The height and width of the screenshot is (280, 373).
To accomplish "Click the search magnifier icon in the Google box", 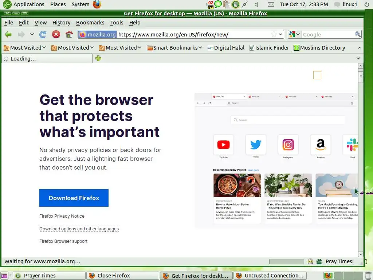I will click(x=357, y=34).
